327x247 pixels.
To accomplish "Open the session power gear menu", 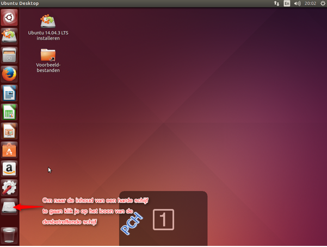I will click(x=323, y=3).
